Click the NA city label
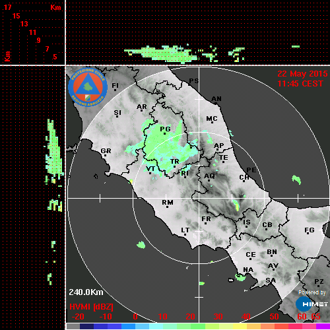This screenshot has height=330, width=330. [x=248, y=270]
